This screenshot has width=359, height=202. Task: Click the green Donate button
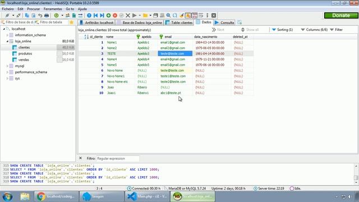341,15
